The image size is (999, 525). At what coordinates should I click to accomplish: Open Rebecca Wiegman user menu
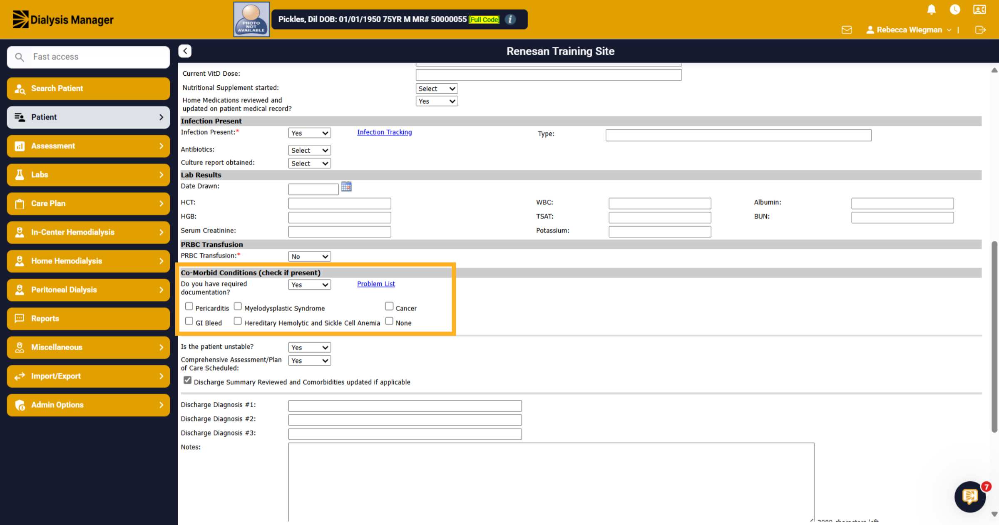point(909,30)
